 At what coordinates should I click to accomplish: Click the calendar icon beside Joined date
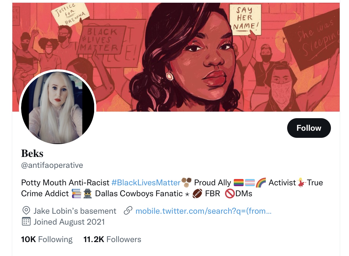(x=26, y=221)
